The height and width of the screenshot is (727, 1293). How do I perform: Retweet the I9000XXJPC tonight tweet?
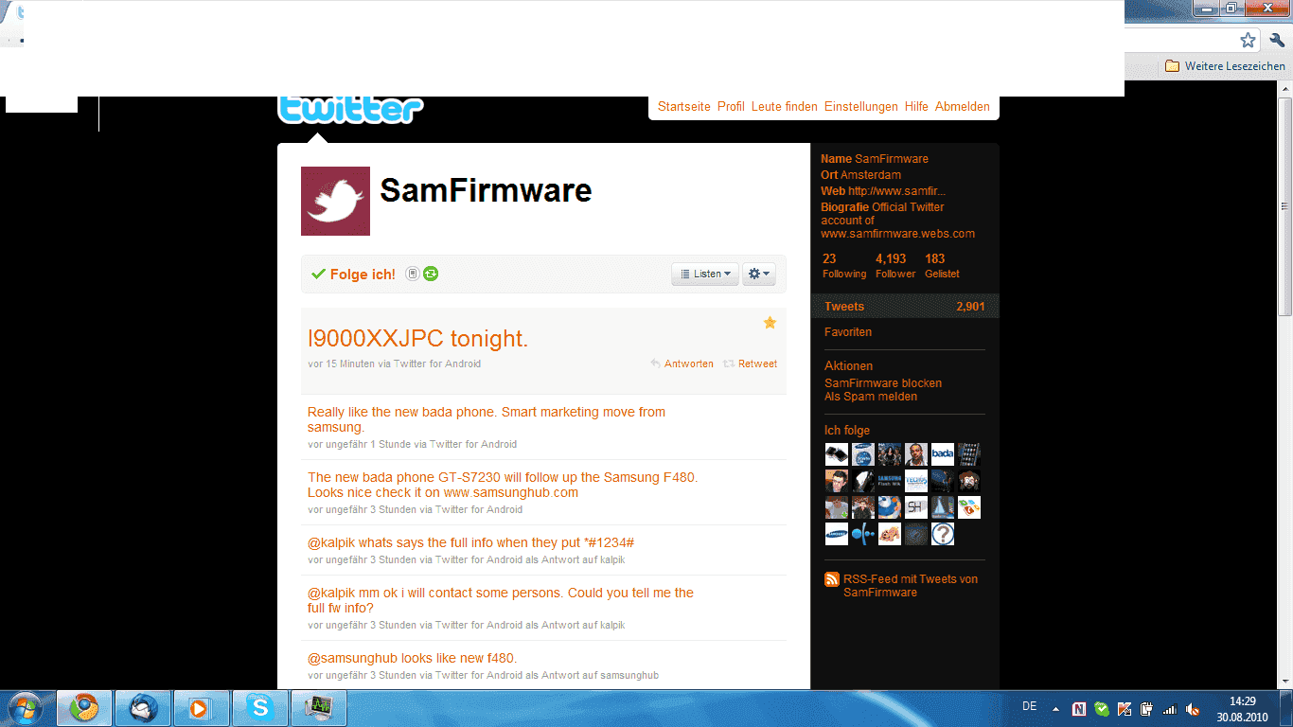coord(756,363)
